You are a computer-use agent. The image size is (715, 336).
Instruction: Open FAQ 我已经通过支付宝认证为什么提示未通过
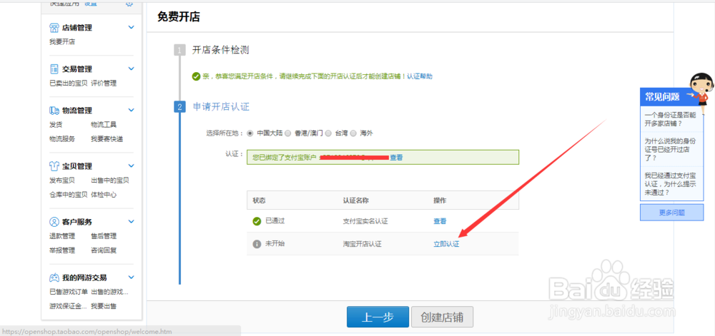coord(670,185)
